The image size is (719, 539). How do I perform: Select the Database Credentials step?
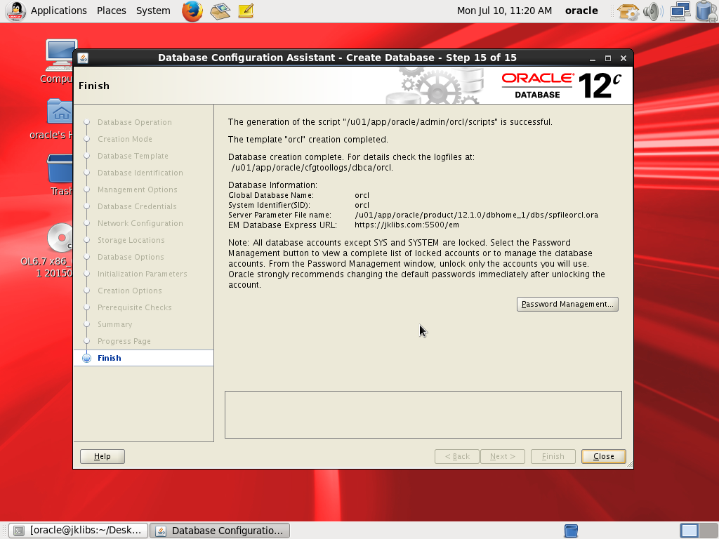[137, 207]
